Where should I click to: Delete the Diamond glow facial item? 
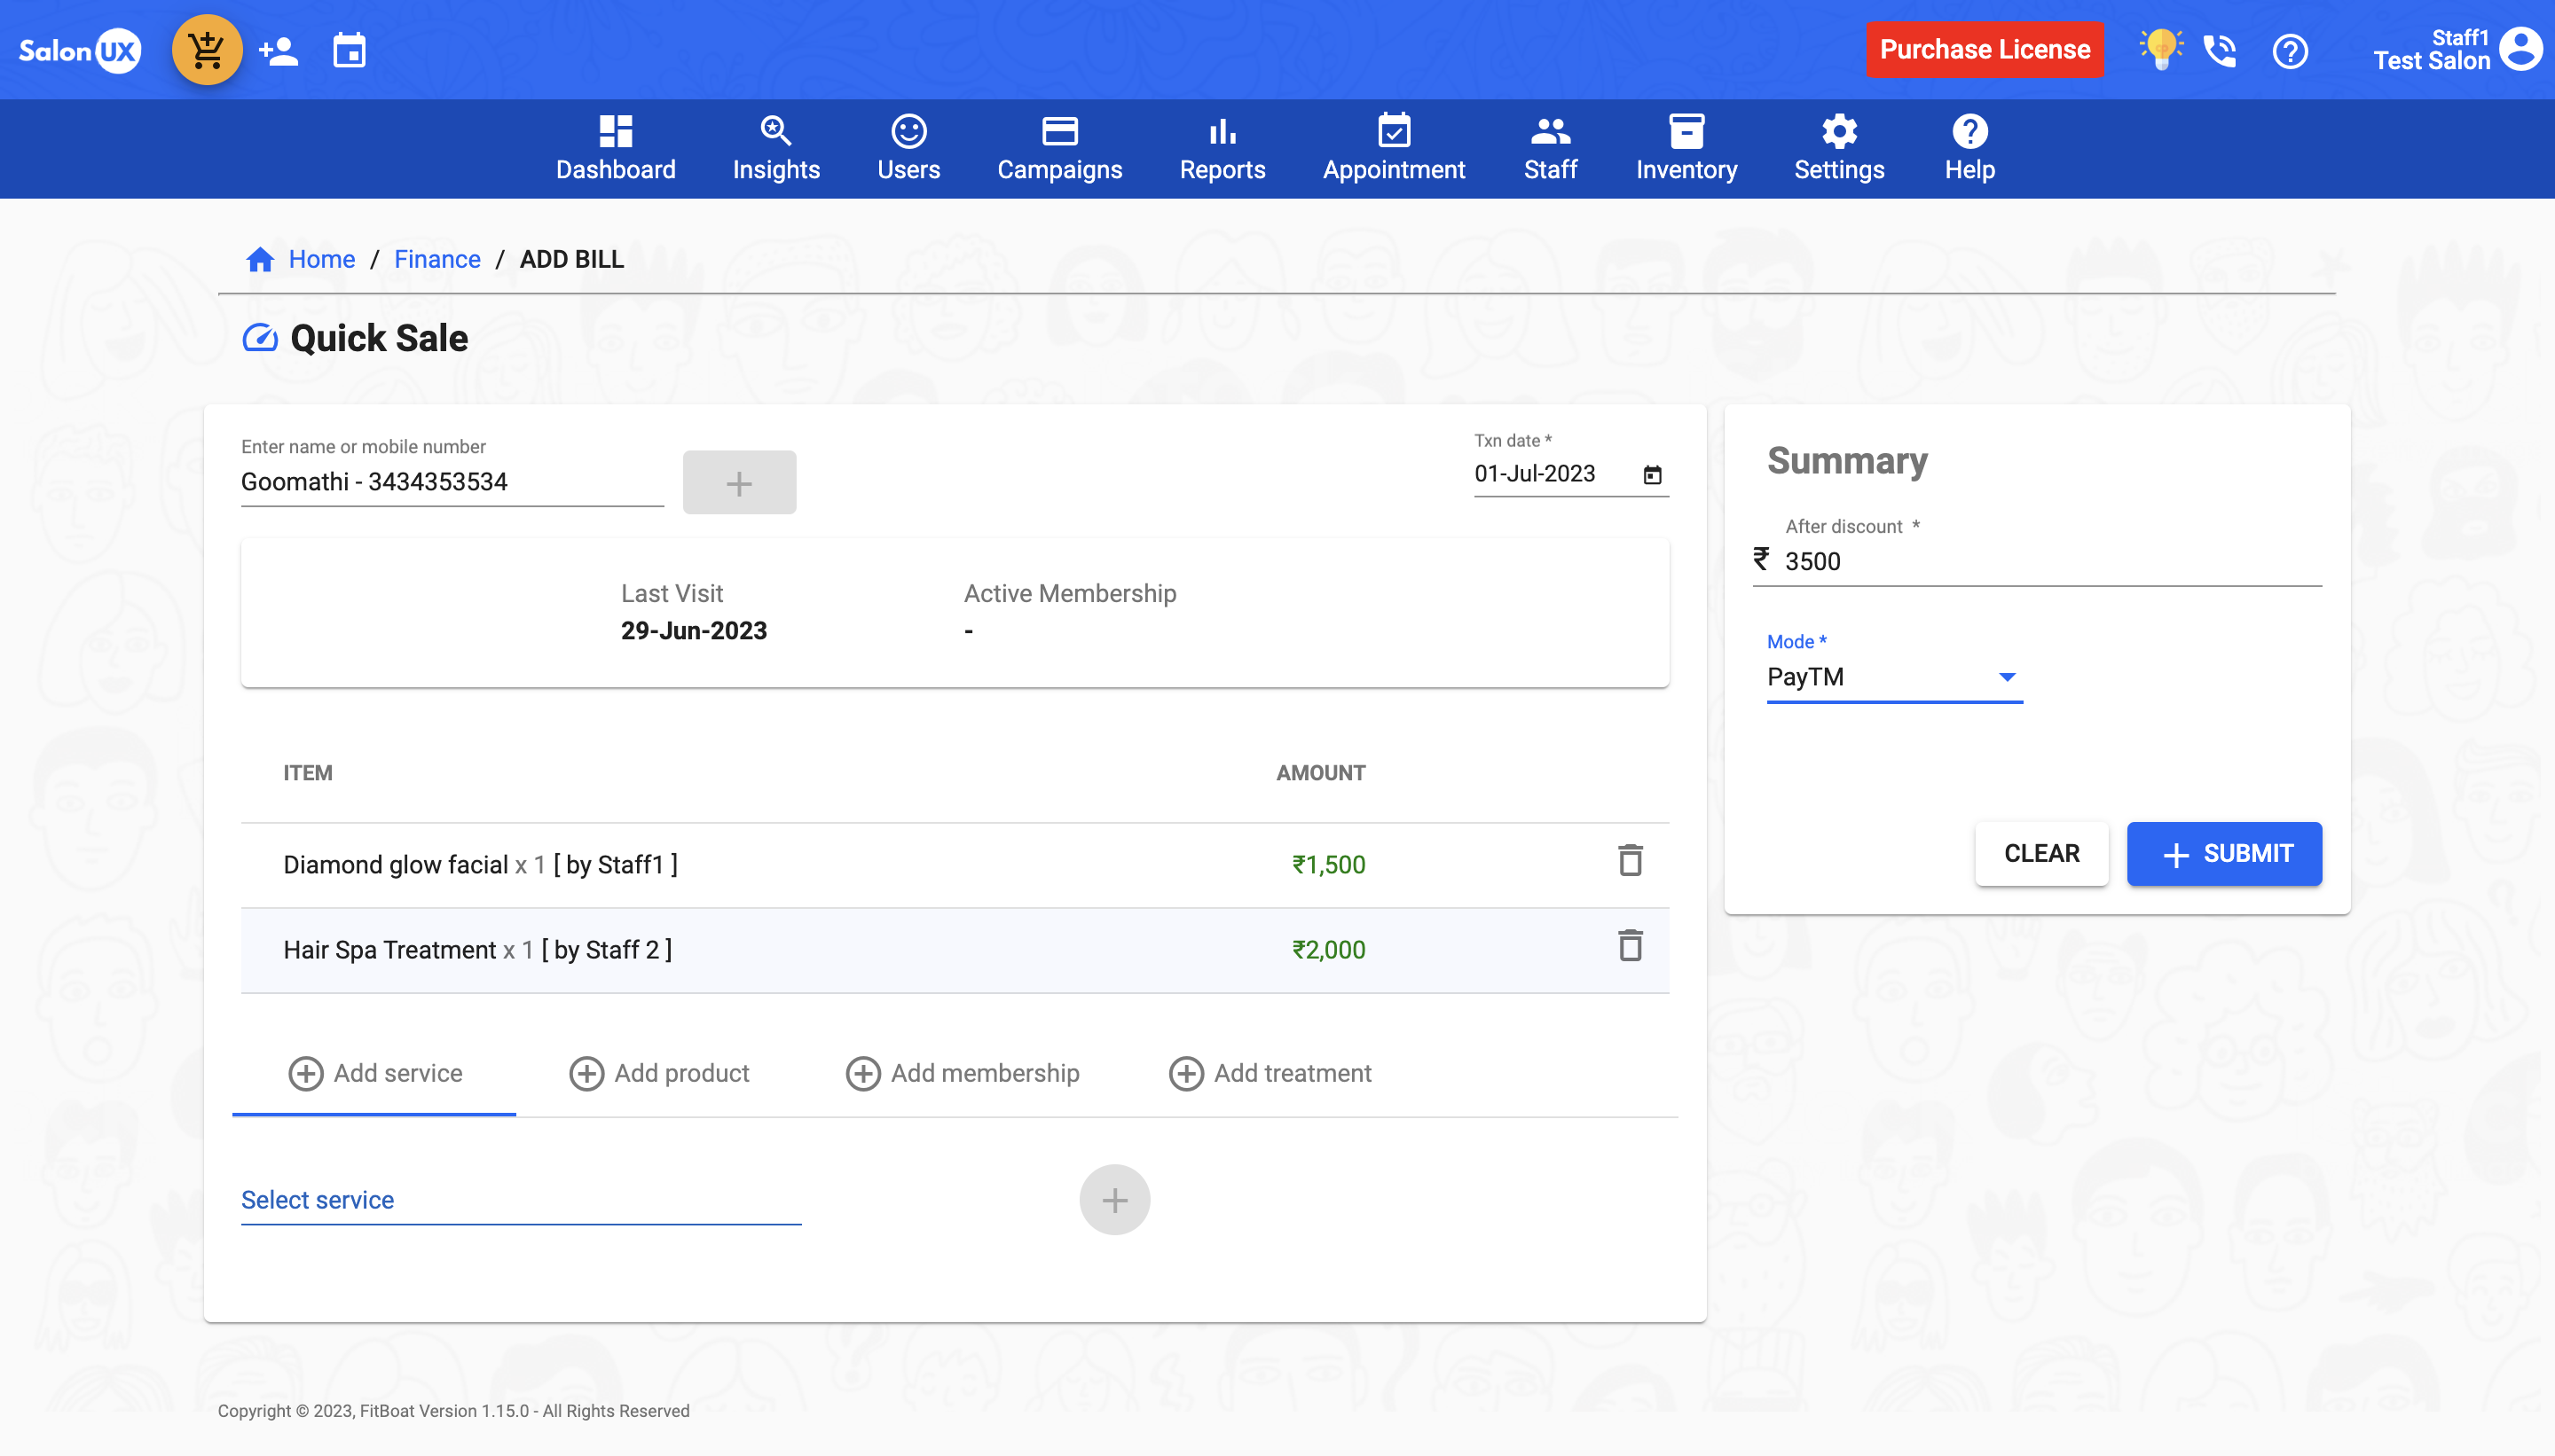click(x=1630, y=861)
